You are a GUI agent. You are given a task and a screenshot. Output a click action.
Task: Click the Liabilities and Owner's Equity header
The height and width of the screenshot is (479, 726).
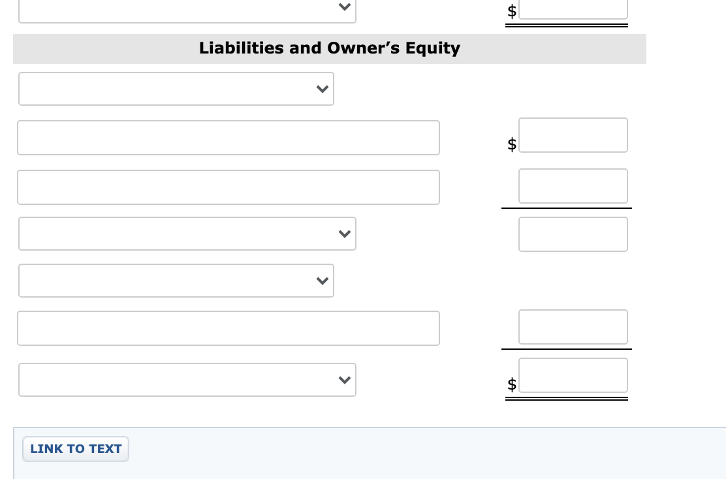[330, 48]
